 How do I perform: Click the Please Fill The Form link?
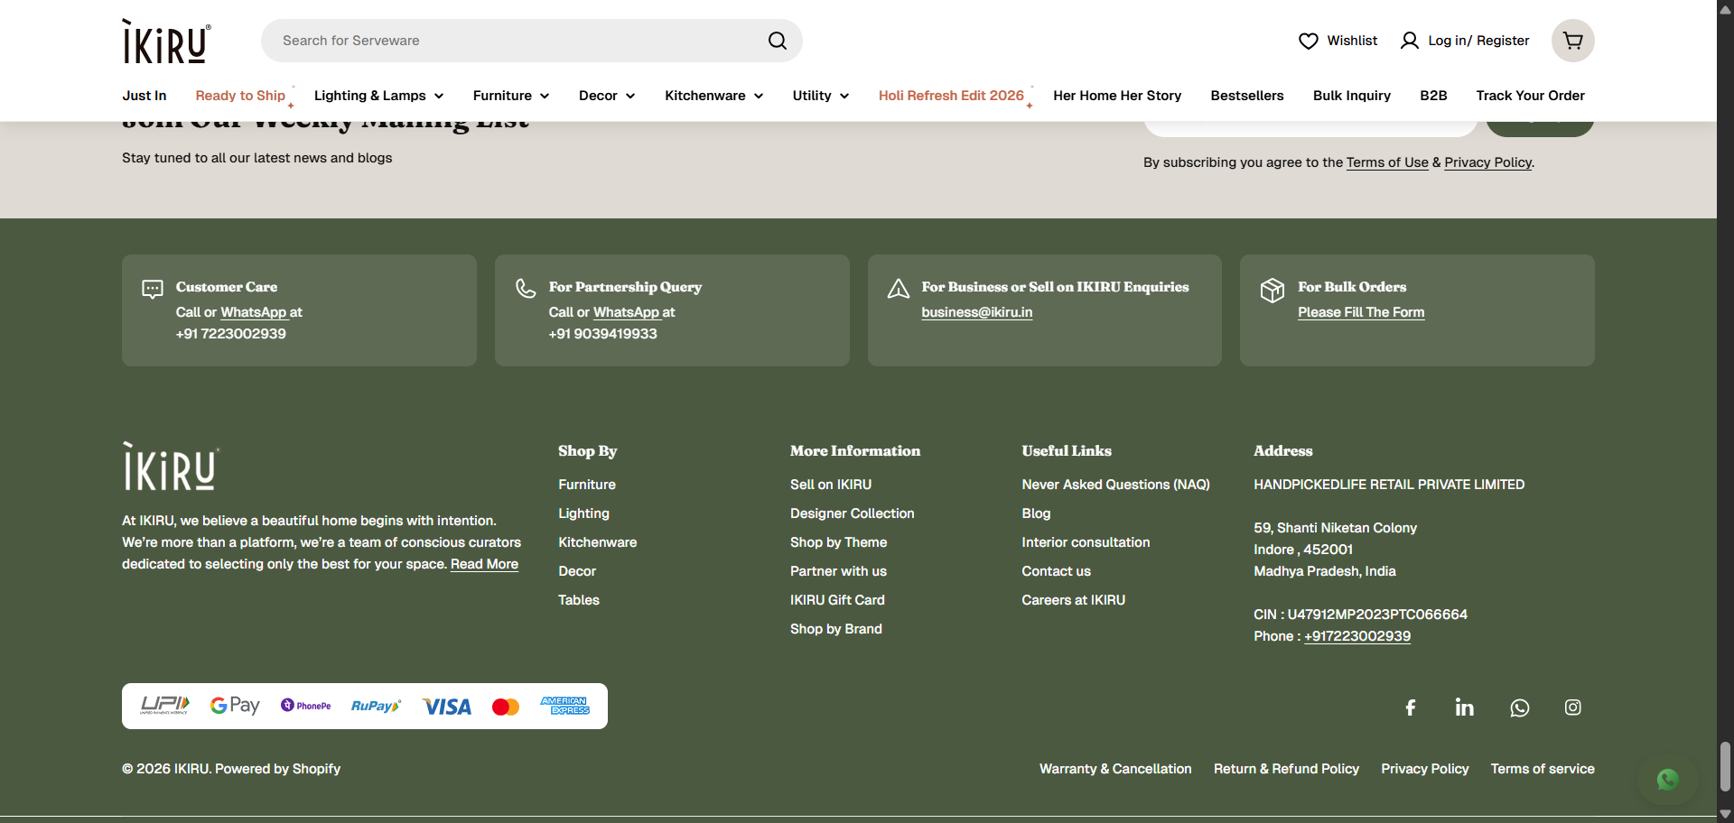1360,312
